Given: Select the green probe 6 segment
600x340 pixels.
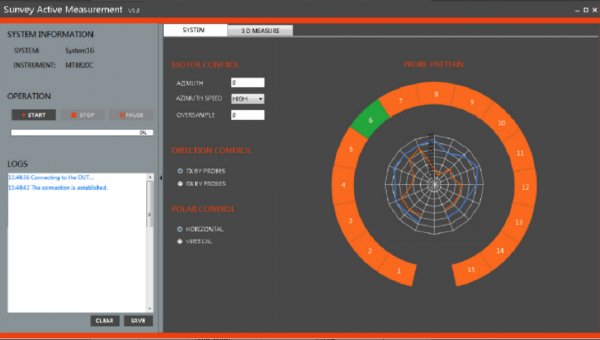Looking at the screenshot, I should tap(370, 119).
